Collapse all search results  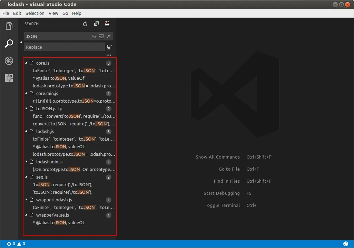tap(96, 24)
